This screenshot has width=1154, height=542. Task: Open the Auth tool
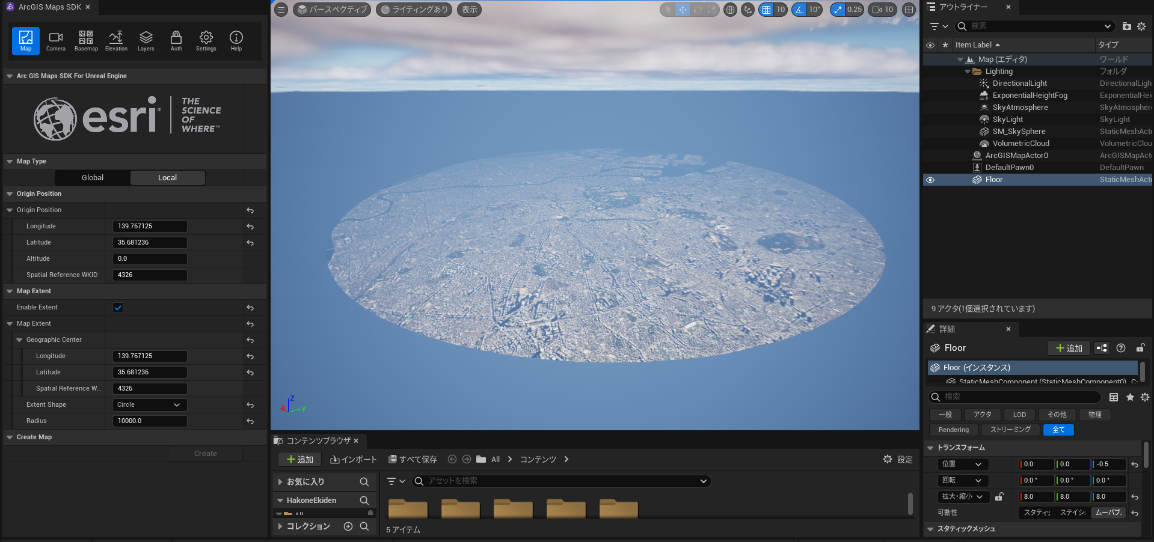click(x=176, y=41)
